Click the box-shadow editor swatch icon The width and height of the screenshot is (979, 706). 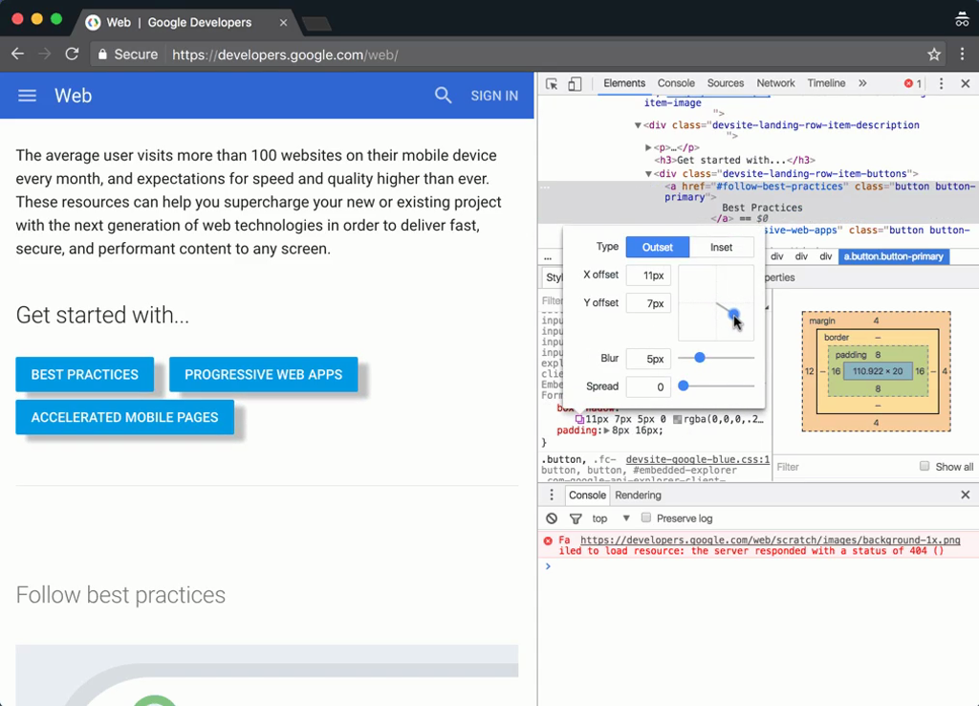(x=579, y=419)
